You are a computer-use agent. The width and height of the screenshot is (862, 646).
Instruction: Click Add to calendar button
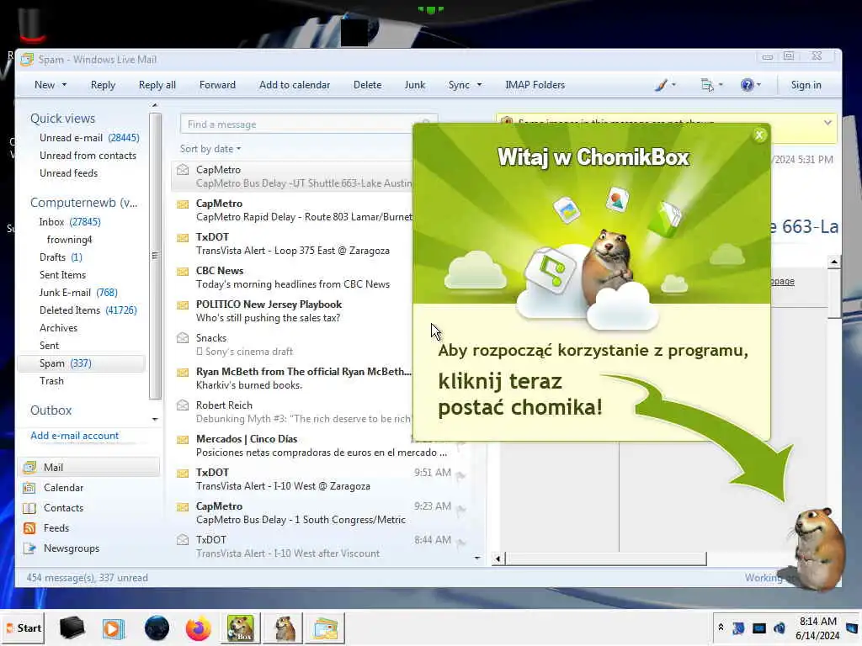[x=295, y=85]
